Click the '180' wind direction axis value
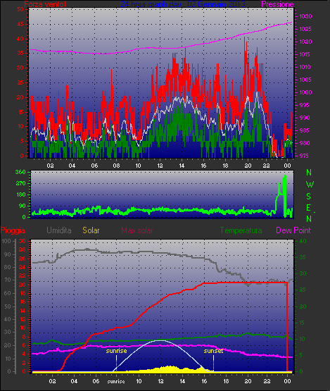The image size is (330, 391). click(x=21, y=194)
